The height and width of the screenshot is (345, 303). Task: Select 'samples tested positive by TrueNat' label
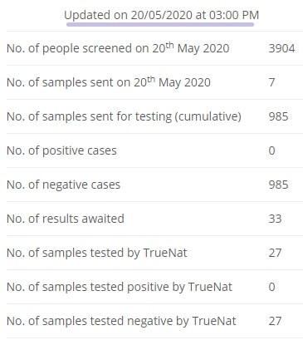120,287
